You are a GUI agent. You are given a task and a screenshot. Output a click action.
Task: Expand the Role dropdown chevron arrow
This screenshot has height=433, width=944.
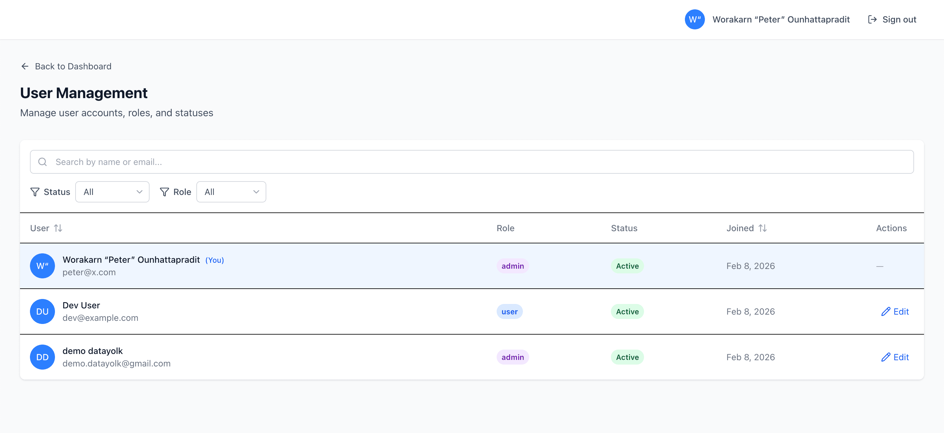pos(256,192)
